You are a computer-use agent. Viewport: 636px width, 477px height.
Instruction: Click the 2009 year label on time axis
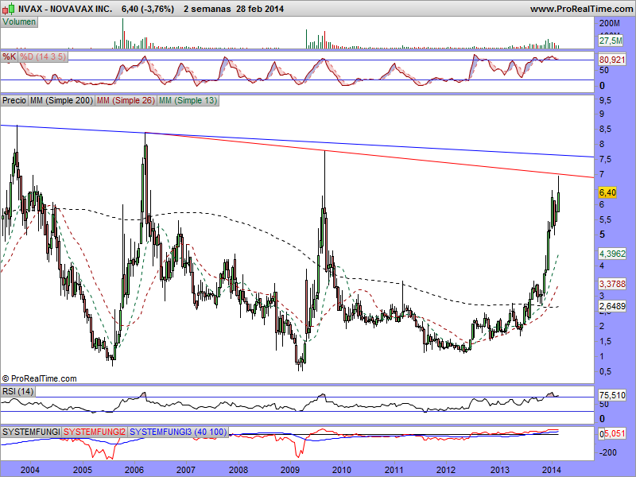pyautogui.click(x=290, y=470)
